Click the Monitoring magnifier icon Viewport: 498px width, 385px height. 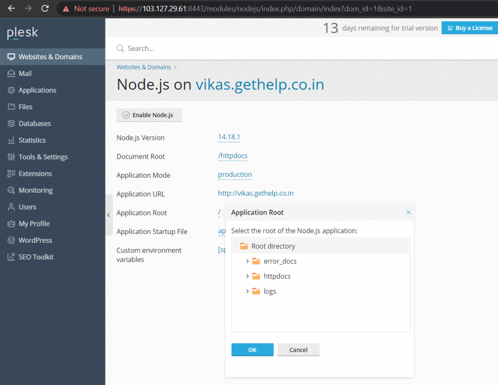pos(11,190)
